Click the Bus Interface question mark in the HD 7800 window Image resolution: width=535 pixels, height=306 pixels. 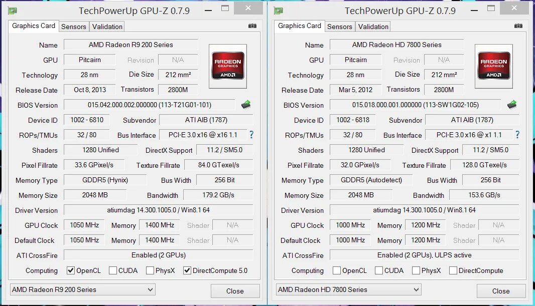[x=517, y=135]
